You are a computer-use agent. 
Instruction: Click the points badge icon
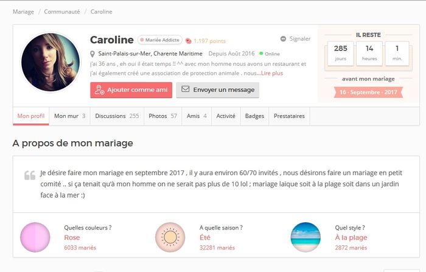189,41
